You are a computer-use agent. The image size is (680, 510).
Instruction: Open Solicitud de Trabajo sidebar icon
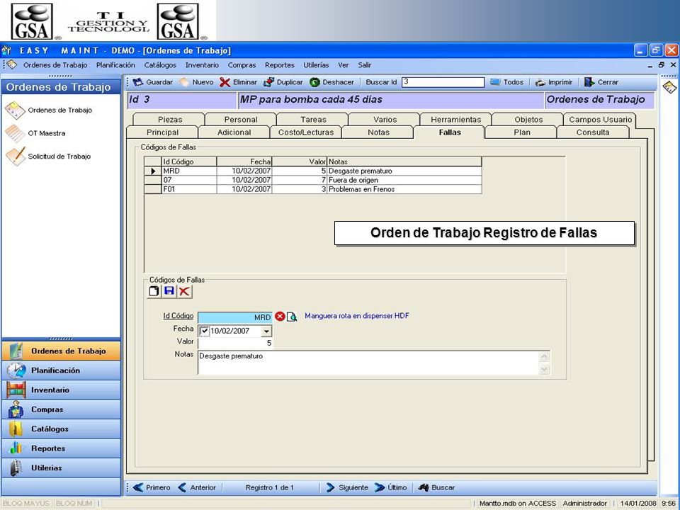pos(15,156)
